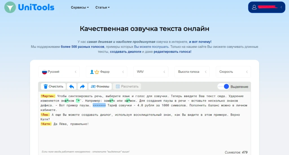
Task: Open the "редактировать голоса!" link
Action: click(172, 52)
